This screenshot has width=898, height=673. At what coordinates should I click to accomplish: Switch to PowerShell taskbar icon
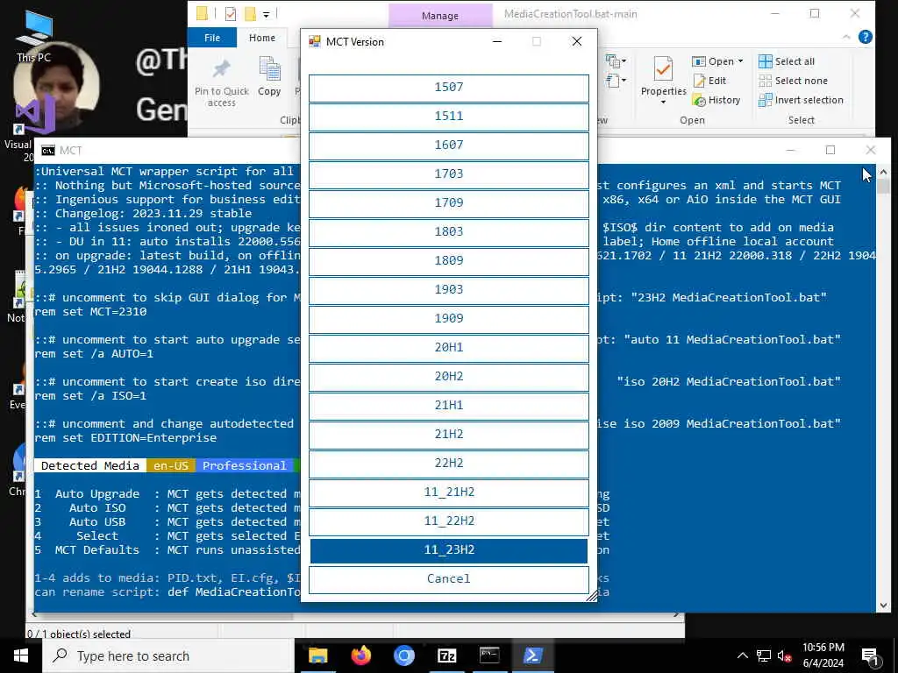tap(532, 655)
